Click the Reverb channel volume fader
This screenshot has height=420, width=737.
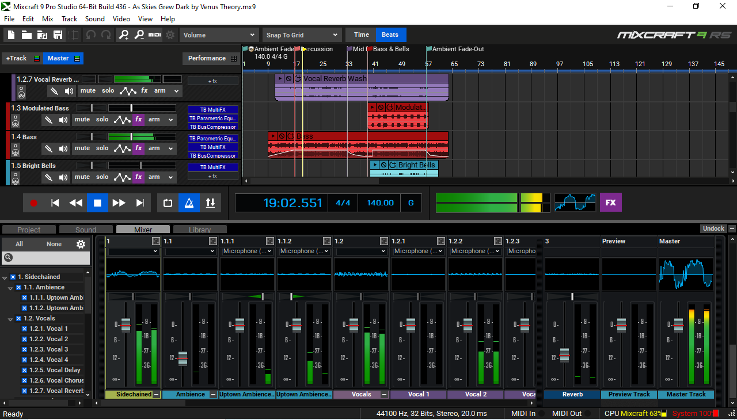pyautogui.click(x=564, y=355)
